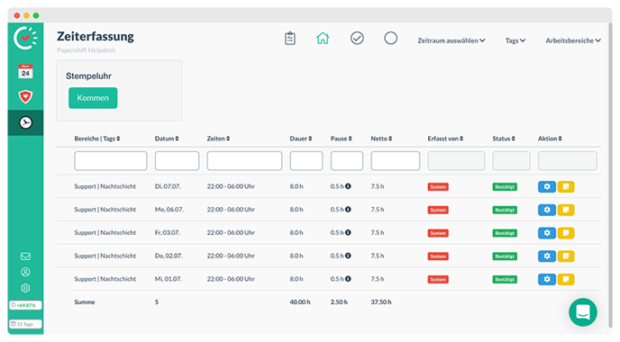The image size is (620, 342).
Task: Click the total 40.00 h in Summe row
Action: (300, 301)
